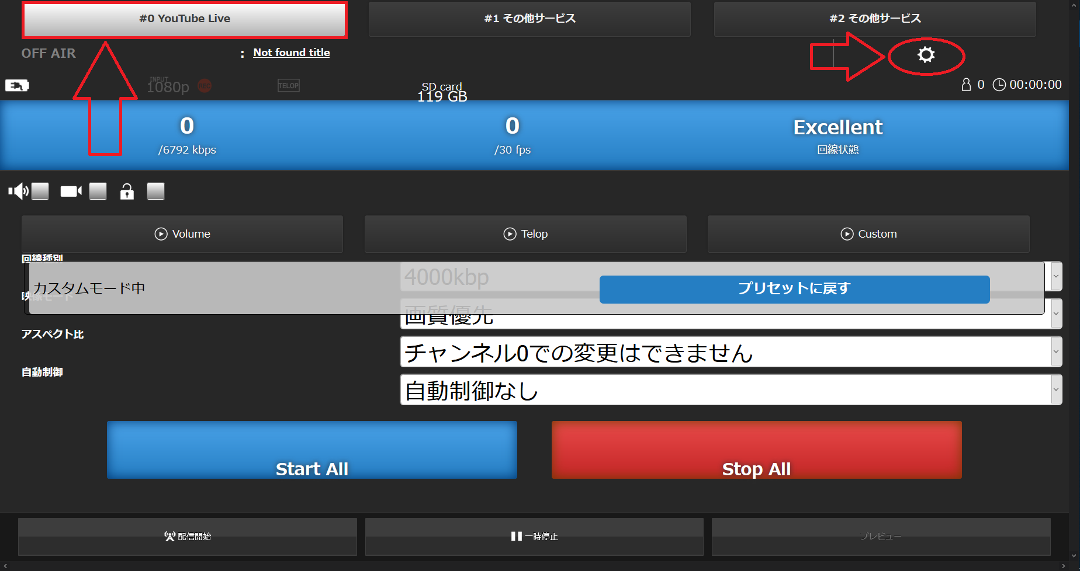Viewport: 1080px width, 571px height.
Task: Click the speaker audio icon
Action: [x=18, y=191]
